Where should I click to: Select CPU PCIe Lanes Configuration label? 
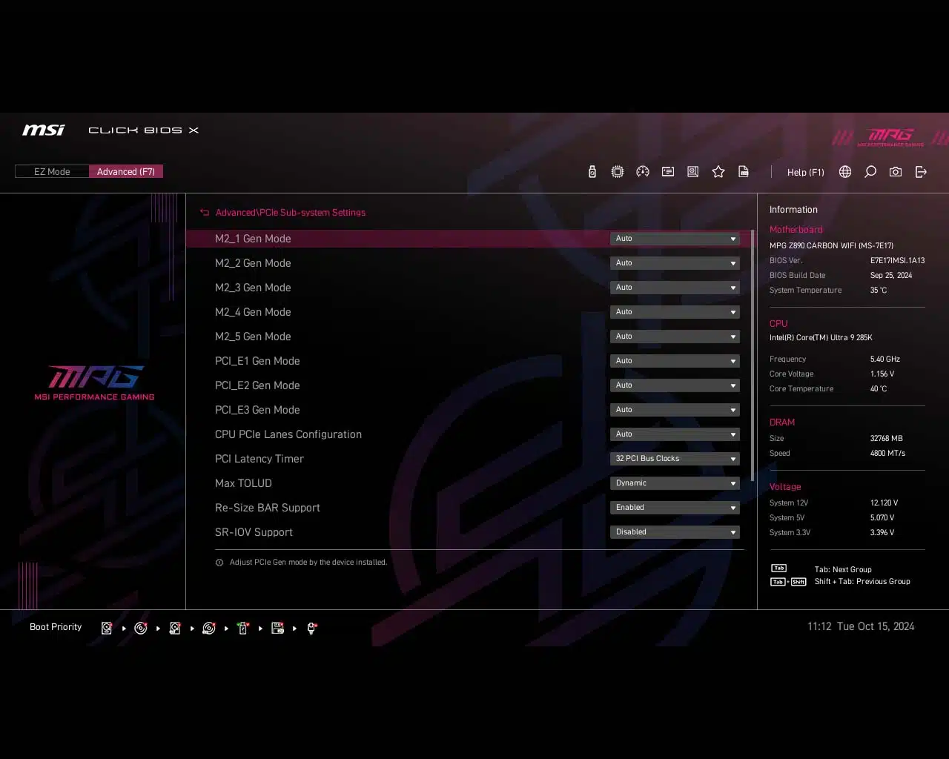click(x=288, y=434)
